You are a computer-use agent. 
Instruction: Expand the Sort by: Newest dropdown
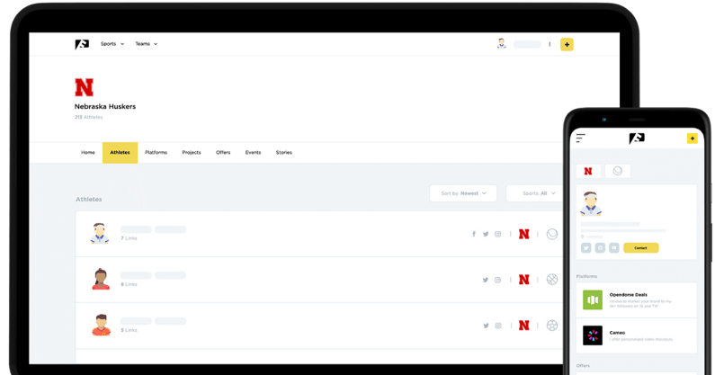pos(463,193)
